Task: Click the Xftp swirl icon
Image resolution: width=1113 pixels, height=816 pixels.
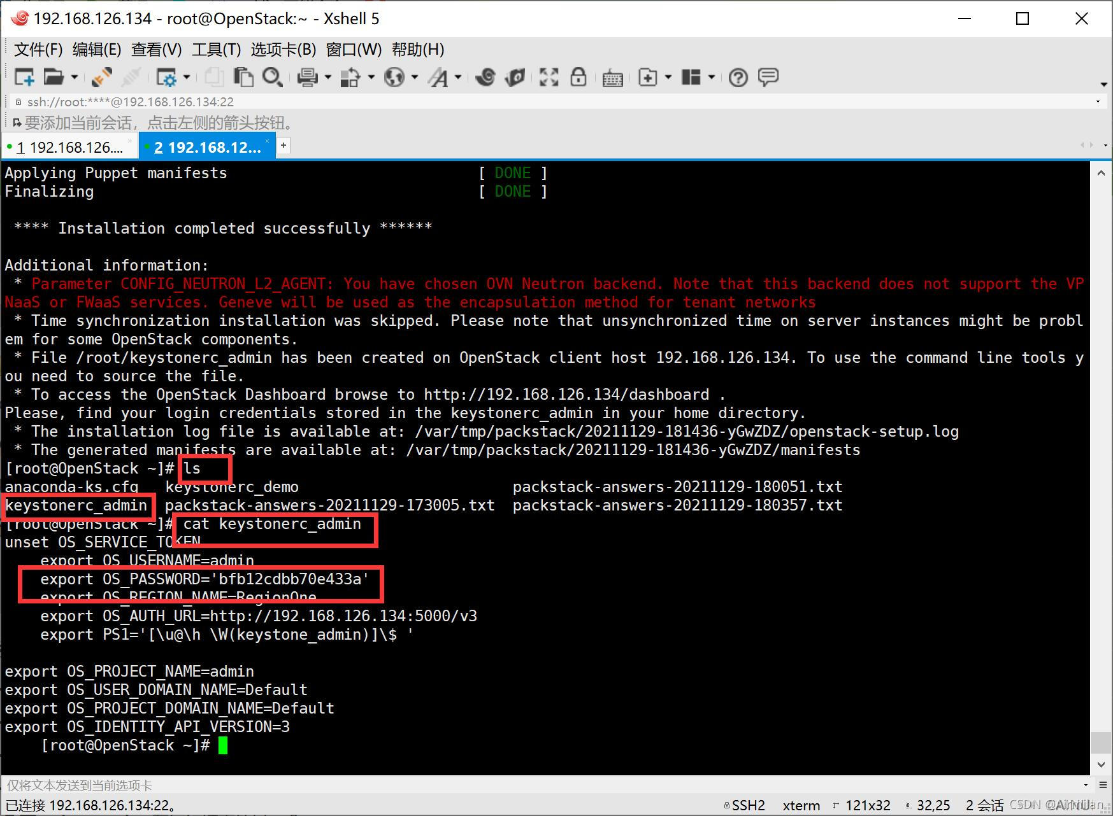Action: pyautogui.click(x=485, y=78)
